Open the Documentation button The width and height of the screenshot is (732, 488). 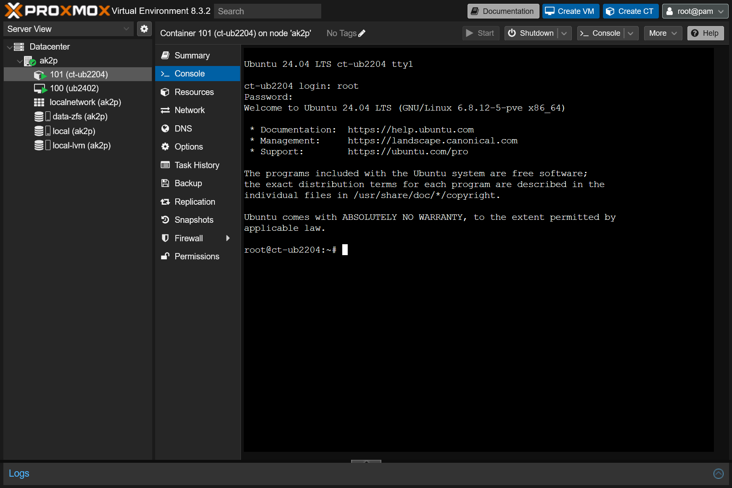click(x=503, y=11)
